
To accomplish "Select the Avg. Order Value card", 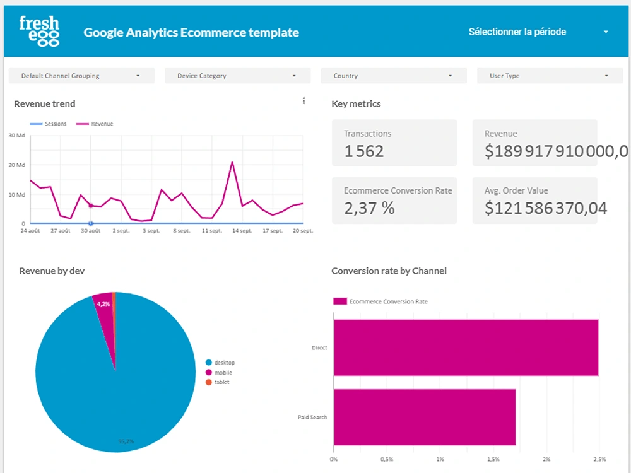I will click(x=534, y=200).
